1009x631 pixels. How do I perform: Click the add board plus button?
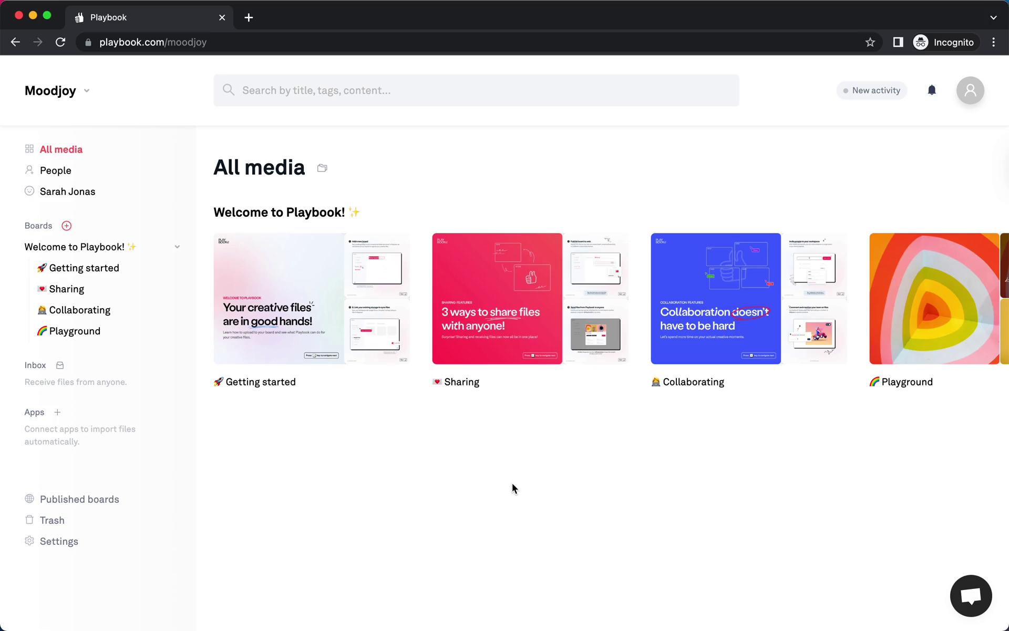[x=65, y=226]
